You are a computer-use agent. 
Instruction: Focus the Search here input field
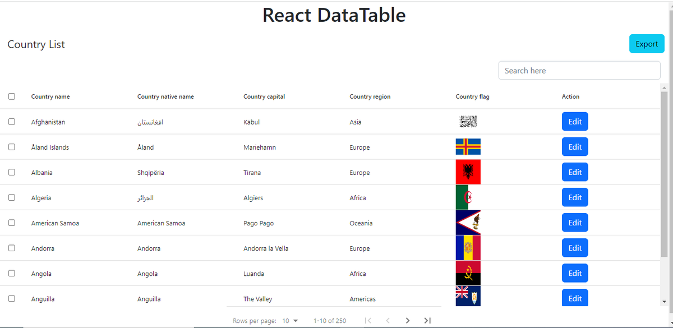pyautogui.click(x=579, y=71)
